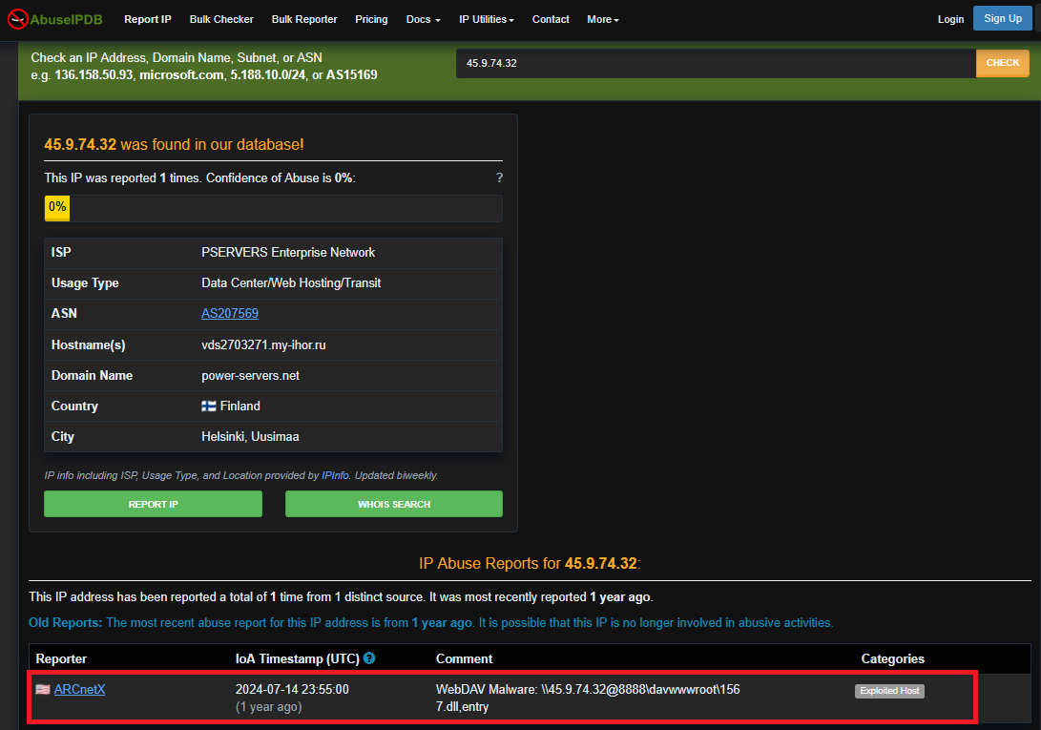Click the US flag beside ARCnetX
The height and width of the screenshot is (730, 1041).
pos(43,690)
